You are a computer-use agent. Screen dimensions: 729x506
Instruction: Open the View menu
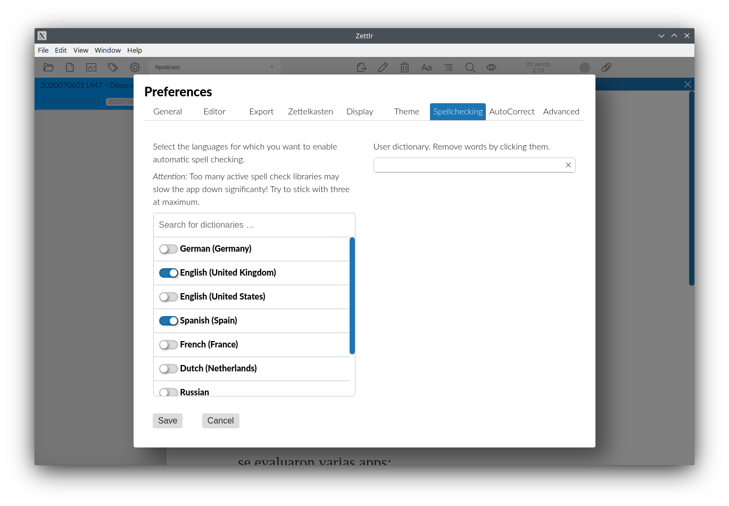tap(81, 50)
